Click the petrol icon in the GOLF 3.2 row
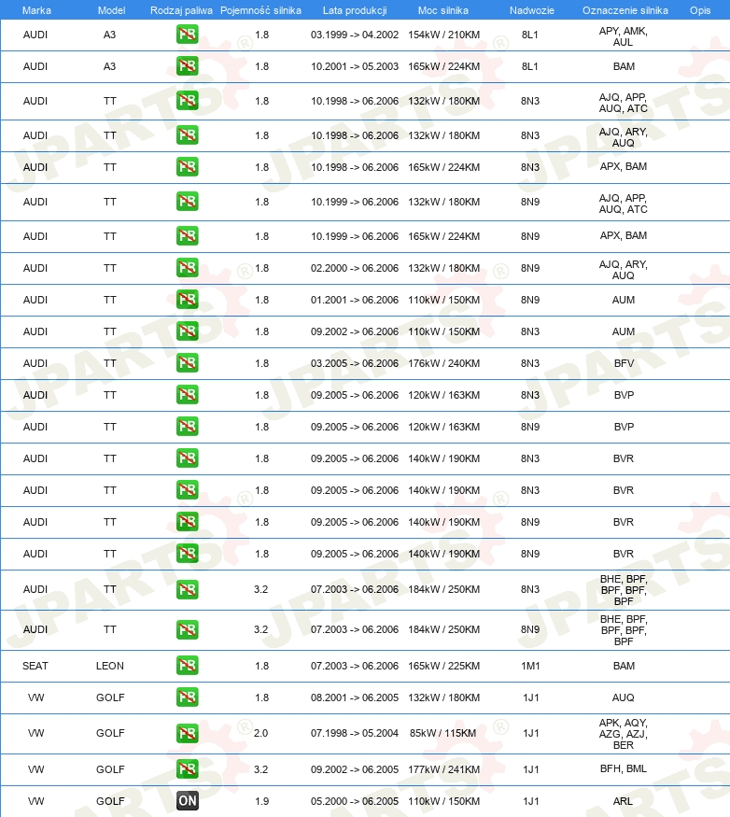The image size is (730, 817). pos(187,769)
